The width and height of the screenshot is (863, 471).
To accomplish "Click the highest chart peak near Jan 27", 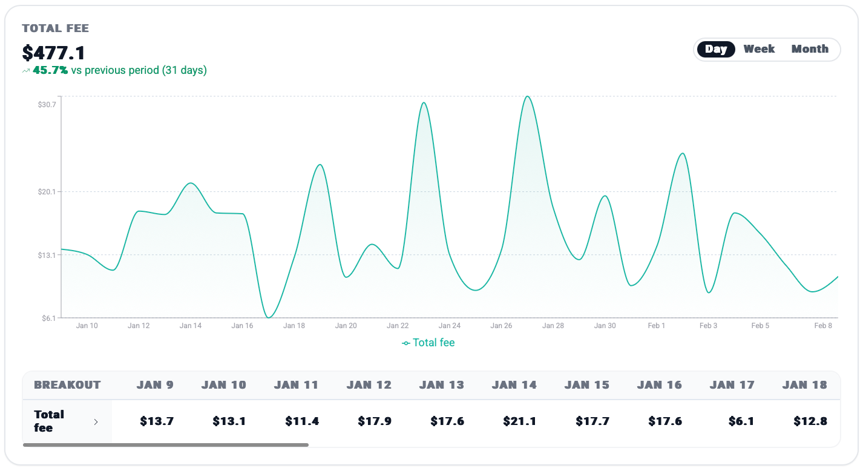I will tap(527, 96).
